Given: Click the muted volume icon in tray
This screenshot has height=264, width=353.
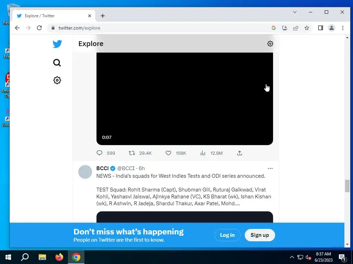Looking at the screenshot, I should (308, 257).
